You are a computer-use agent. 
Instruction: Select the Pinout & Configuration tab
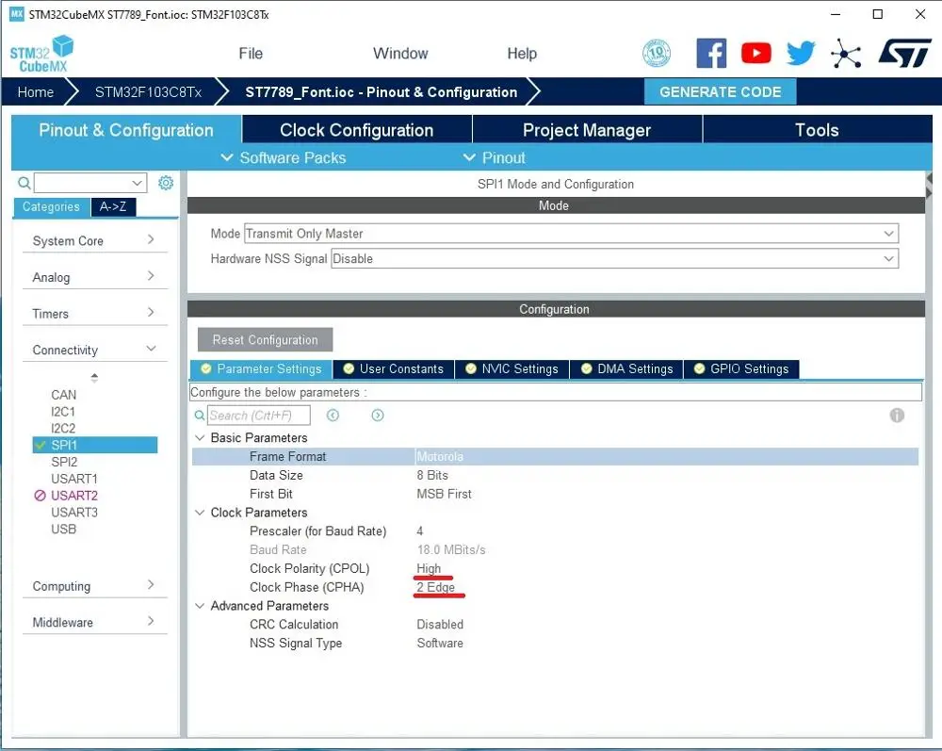pyautogui.click(x=126, y=130)
